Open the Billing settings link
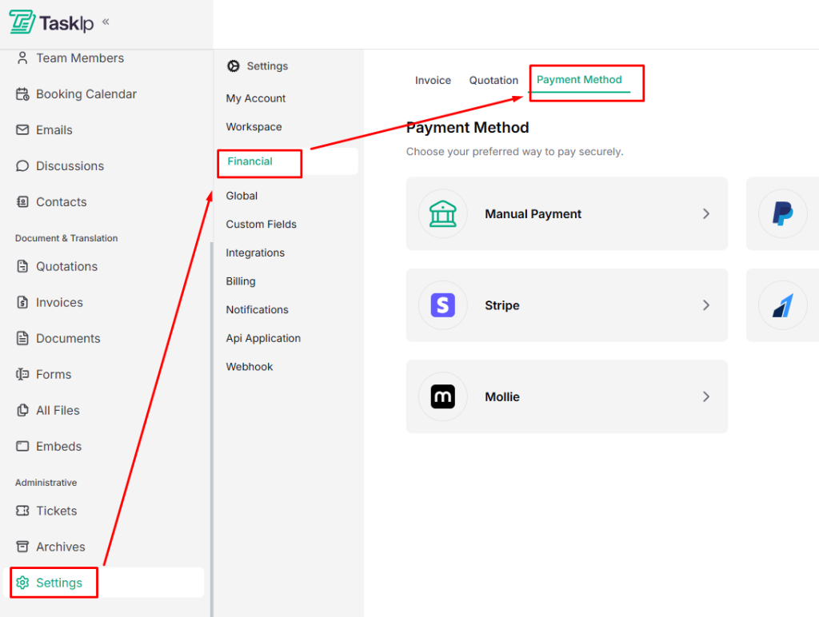This screenshot has height=617, width=819. [240, 281]
